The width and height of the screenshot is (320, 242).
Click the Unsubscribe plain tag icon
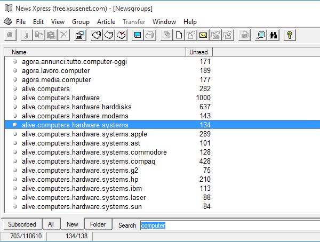(x=109, y=35)
